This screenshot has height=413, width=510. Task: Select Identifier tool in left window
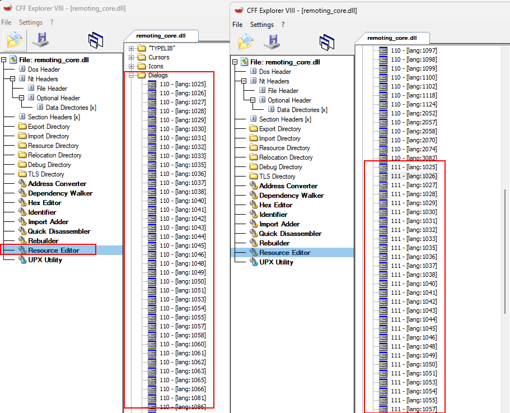(42, 212)
